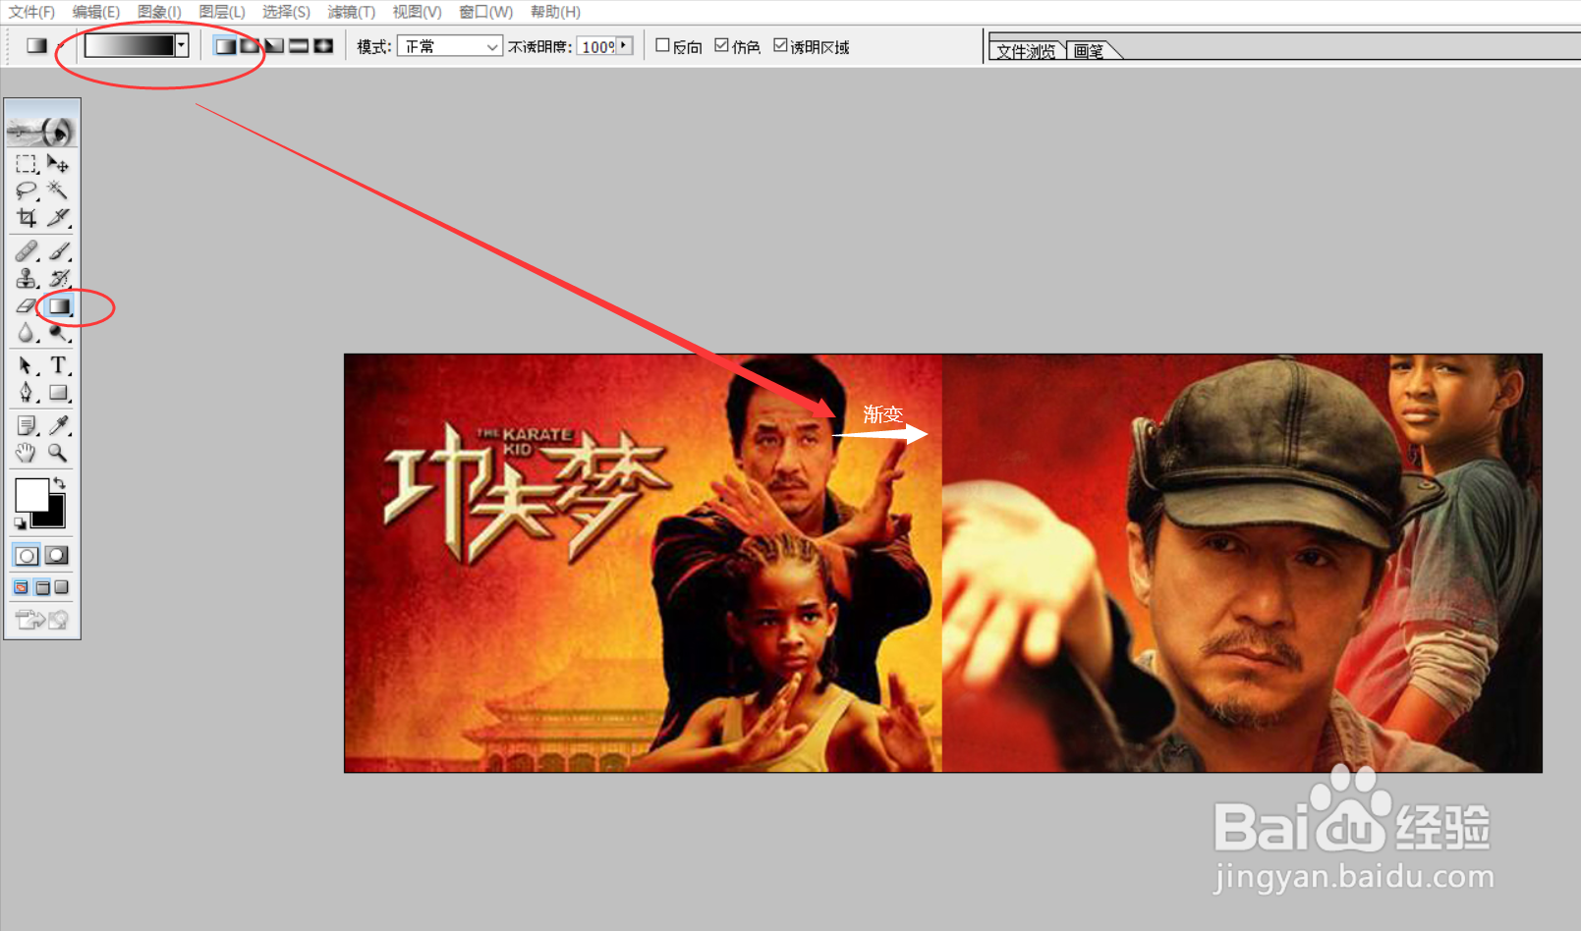The height and width of the screenshot is (931, 1581).
Task: Click the black background color swatch
Action: [55, 517]
